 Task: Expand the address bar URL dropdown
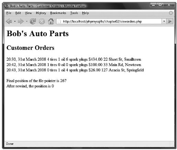coord(164,21)
